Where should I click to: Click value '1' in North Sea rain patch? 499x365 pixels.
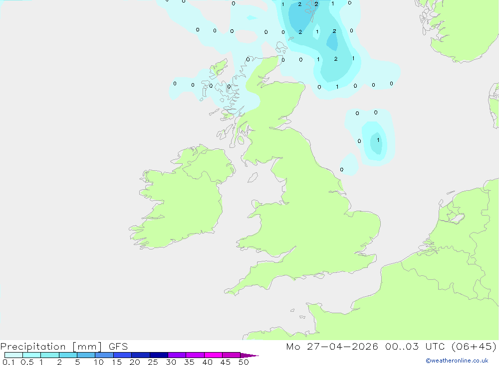(x=378, y=140)
